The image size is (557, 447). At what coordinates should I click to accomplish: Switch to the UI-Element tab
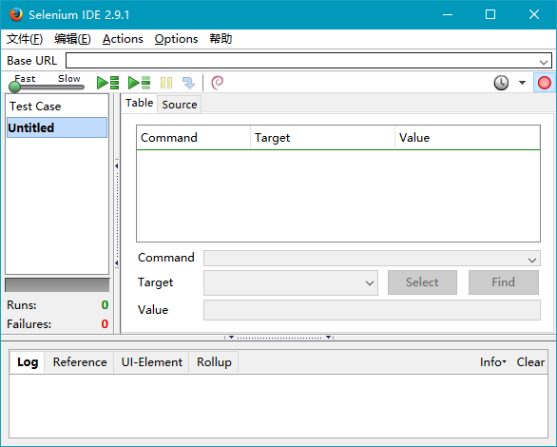152,362
